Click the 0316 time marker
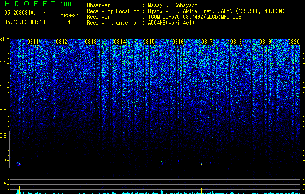Screen dimensions: 305x194 point(178,42)
